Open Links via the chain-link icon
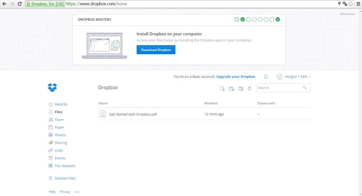 50,150
